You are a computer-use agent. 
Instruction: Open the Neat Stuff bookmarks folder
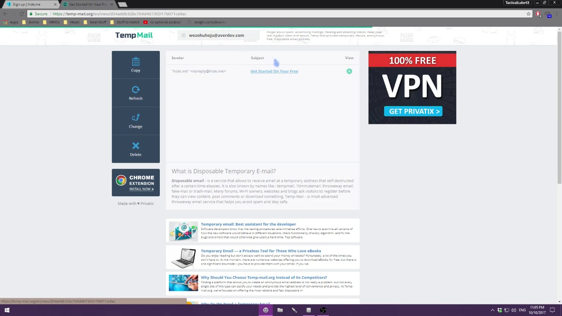[x=95, y=22]
